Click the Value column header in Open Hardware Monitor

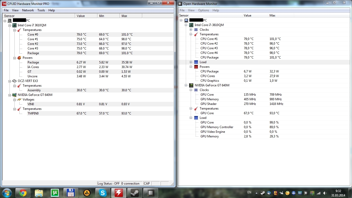[x=255, y=15]
